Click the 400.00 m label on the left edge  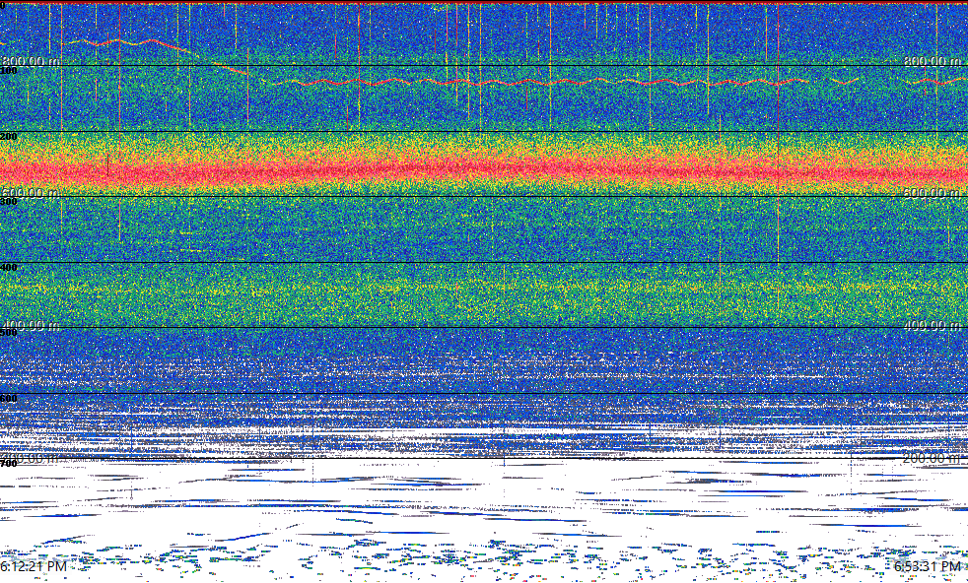pos(31,325)
